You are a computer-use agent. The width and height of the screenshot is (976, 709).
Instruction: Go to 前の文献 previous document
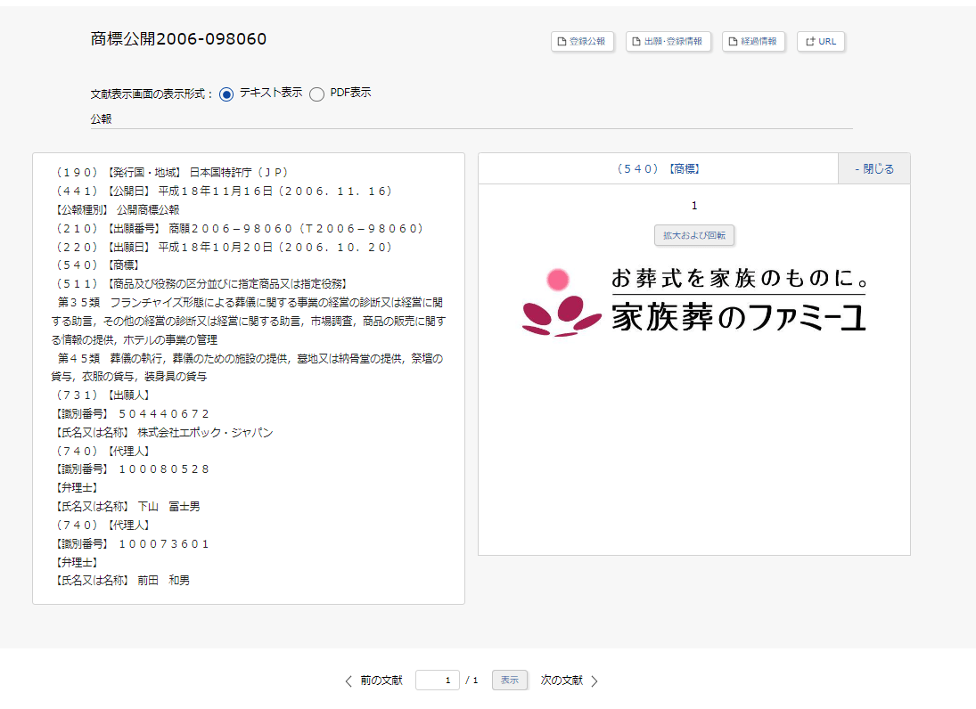click(x=381, y=680)
